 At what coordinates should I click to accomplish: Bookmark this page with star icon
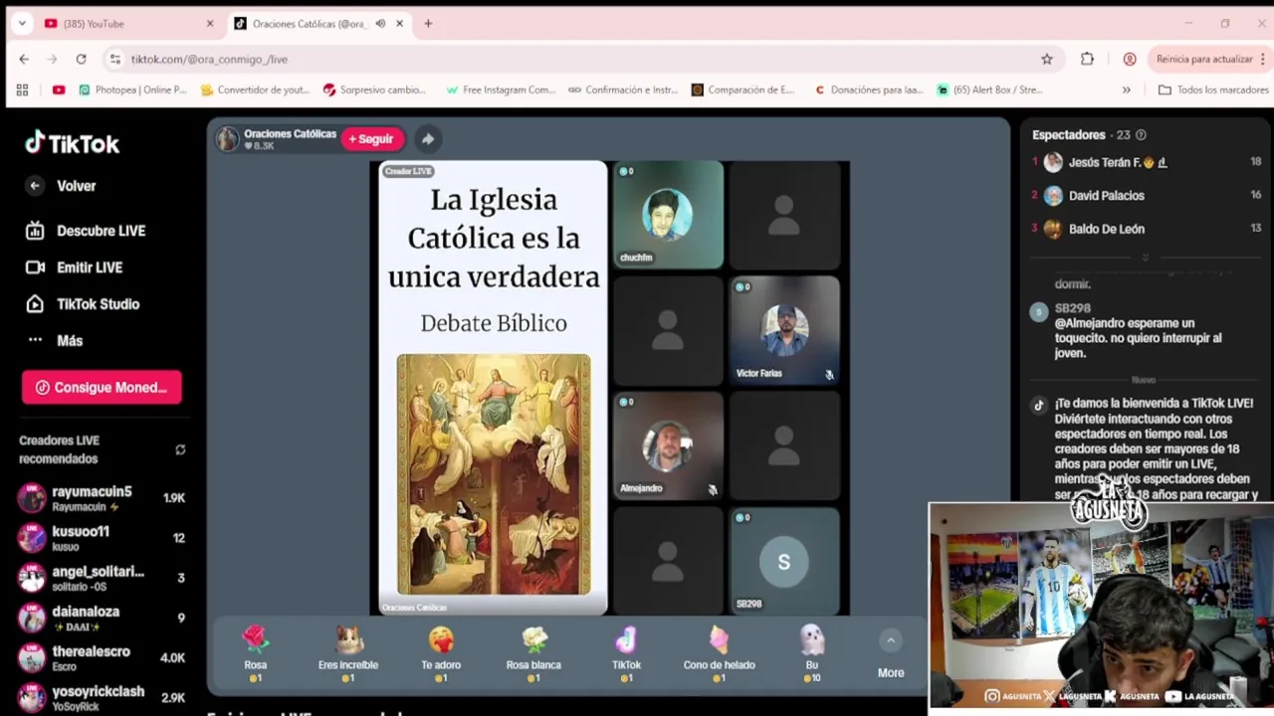(1047, 60)
